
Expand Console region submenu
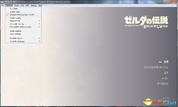point(23,38)
